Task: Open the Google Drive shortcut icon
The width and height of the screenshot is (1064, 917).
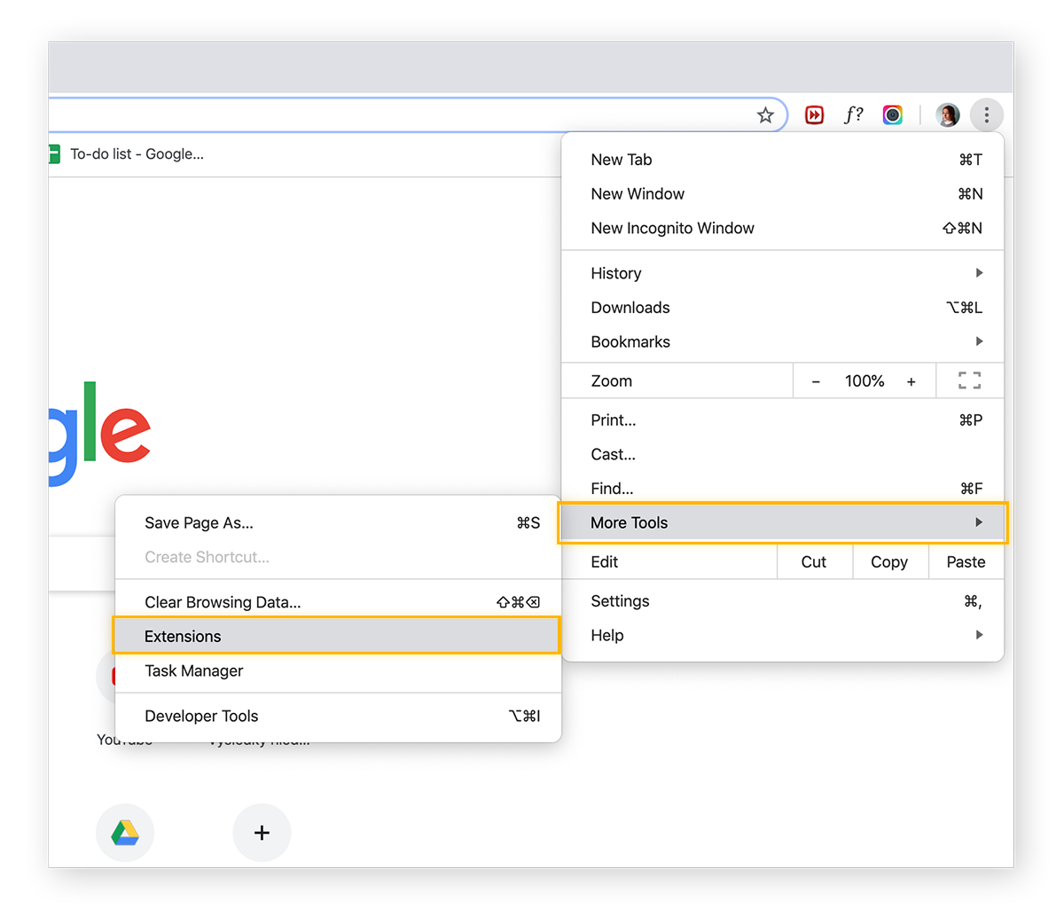Action: 125,832
